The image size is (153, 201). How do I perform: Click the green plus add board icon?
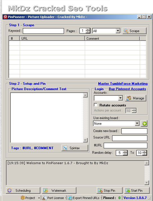[144, 124]
